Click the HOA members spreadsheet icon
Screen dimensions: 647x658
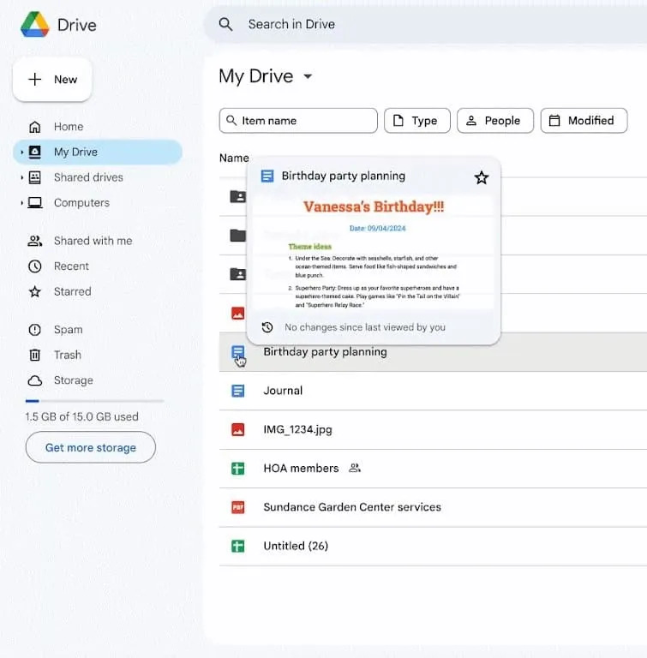[238, 469]
